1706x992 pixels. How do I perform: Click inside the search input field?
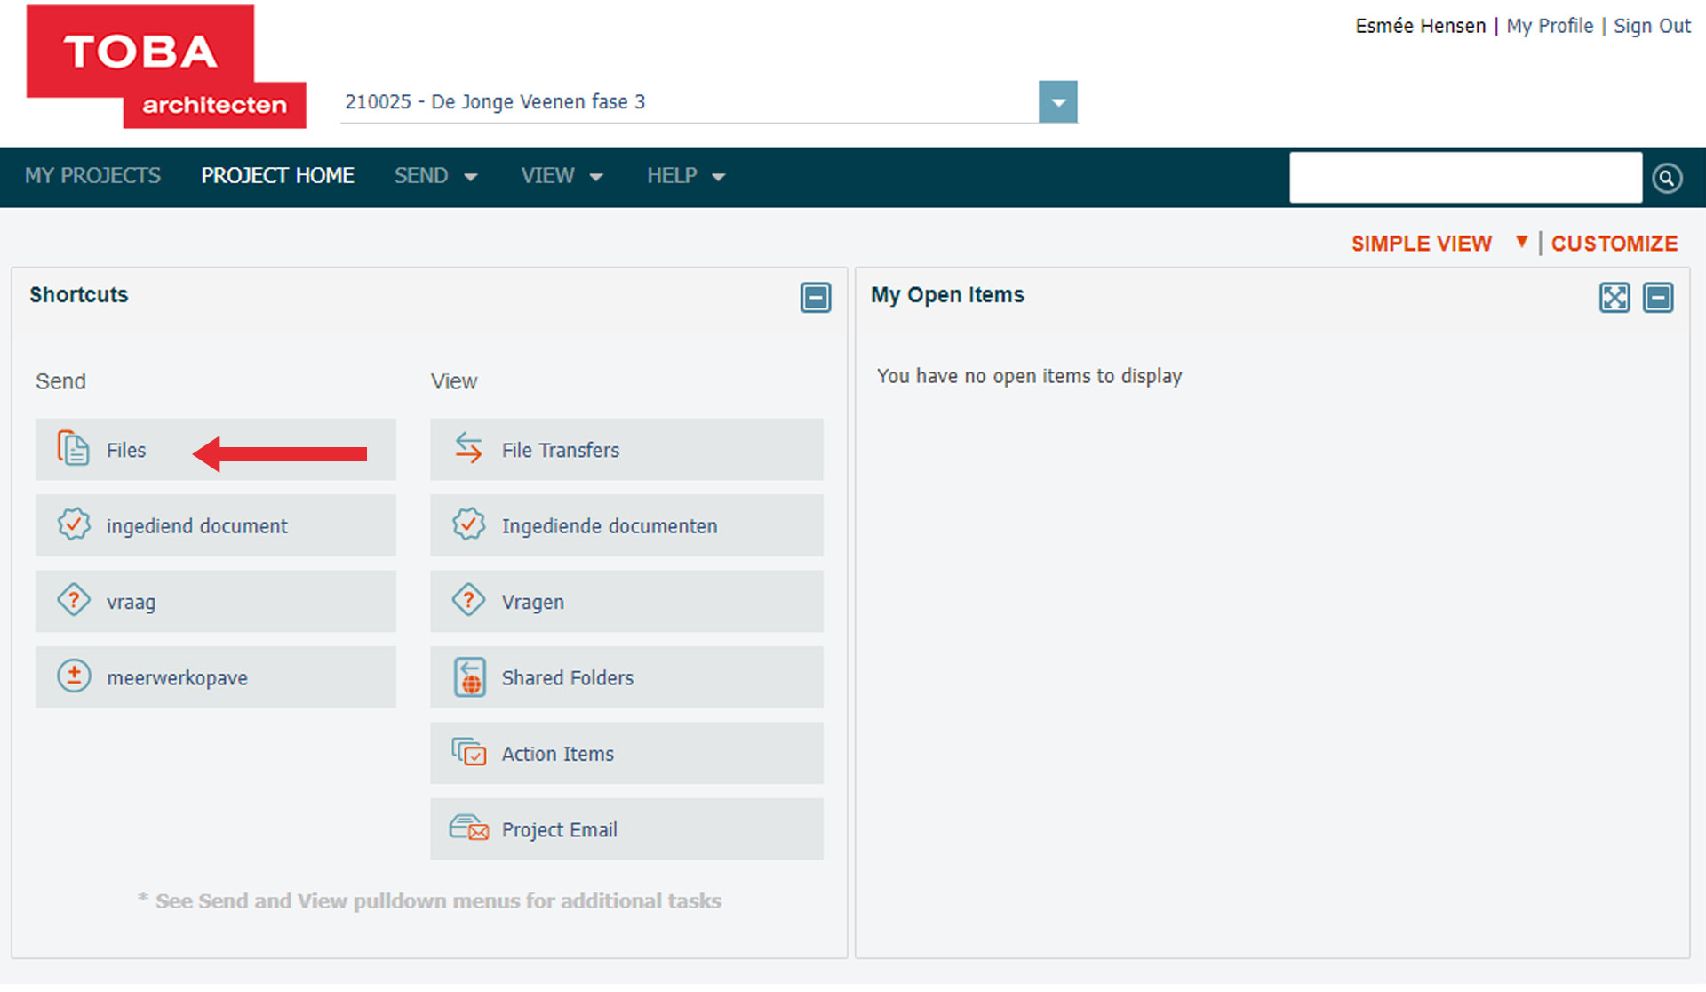pyautogui.click(x=1466, y=177)
